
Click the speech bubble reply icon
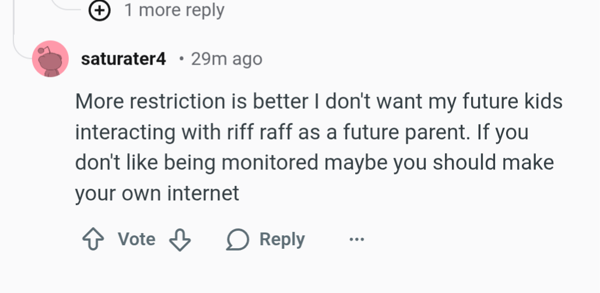point(237,239)
